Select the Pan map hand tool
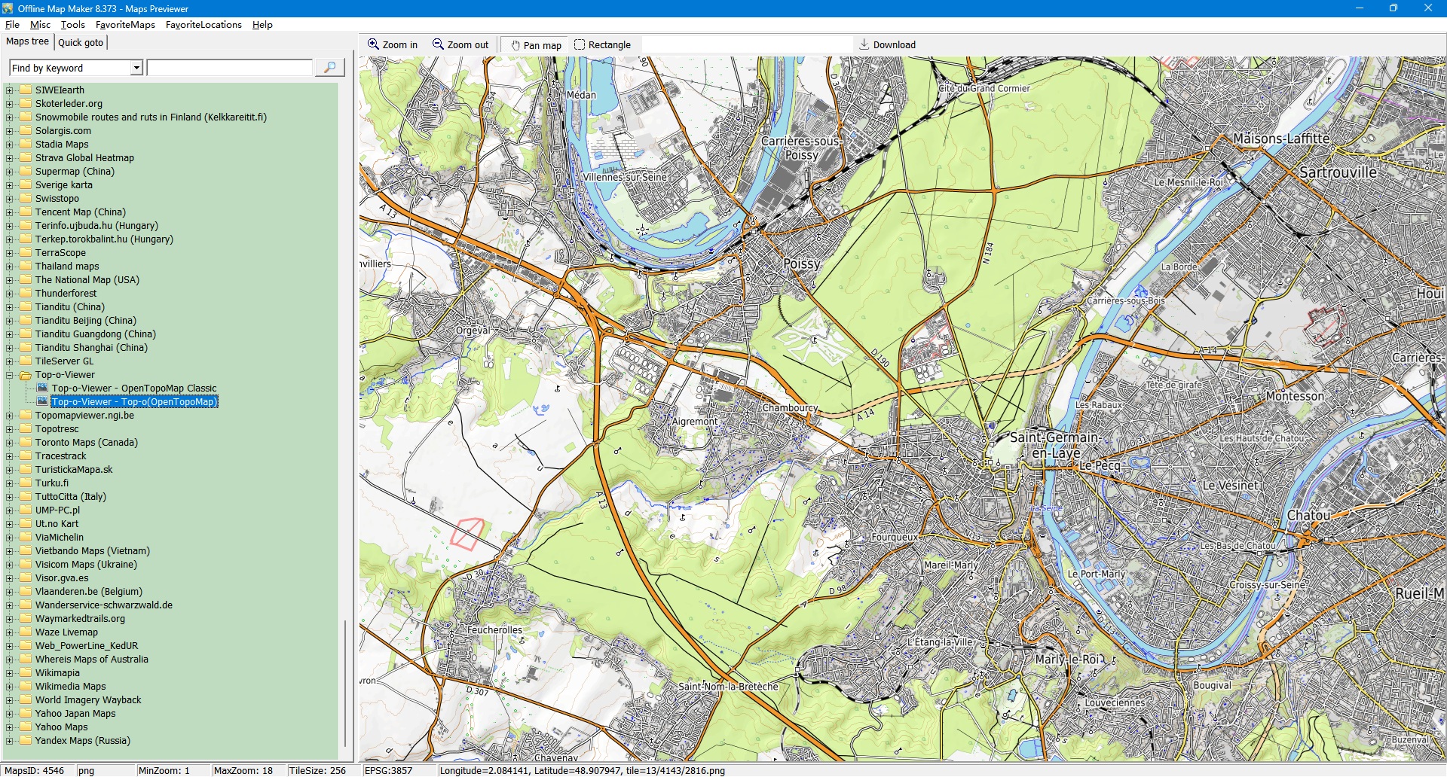 click(x=515, y=45)
